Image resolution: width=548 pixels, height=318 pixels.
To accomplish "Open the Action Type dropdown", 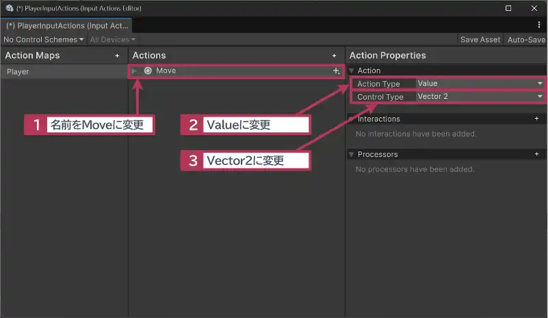I will (x=479, y=84).
